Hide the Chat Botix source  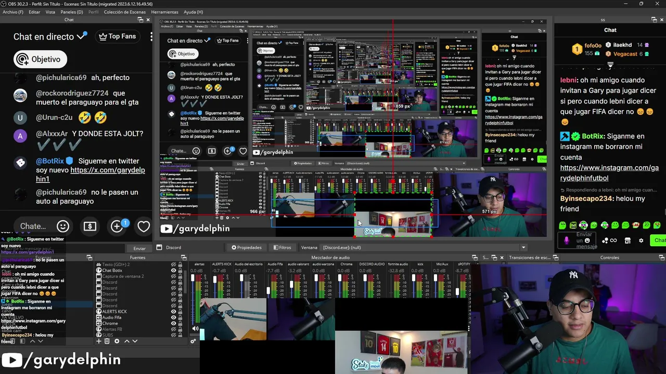coord(174,270)
